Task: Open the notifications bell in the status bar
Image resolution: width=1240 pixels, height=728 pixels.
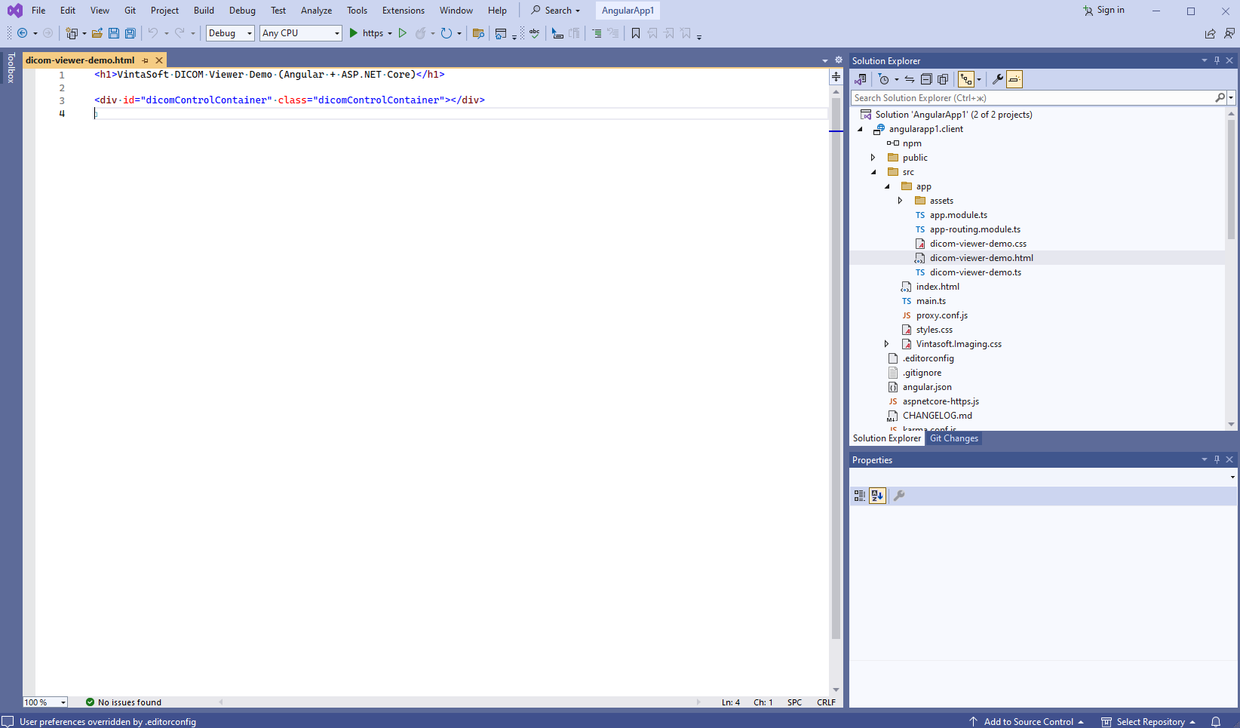Action: pyautogui.click(x=1216, y=722)
